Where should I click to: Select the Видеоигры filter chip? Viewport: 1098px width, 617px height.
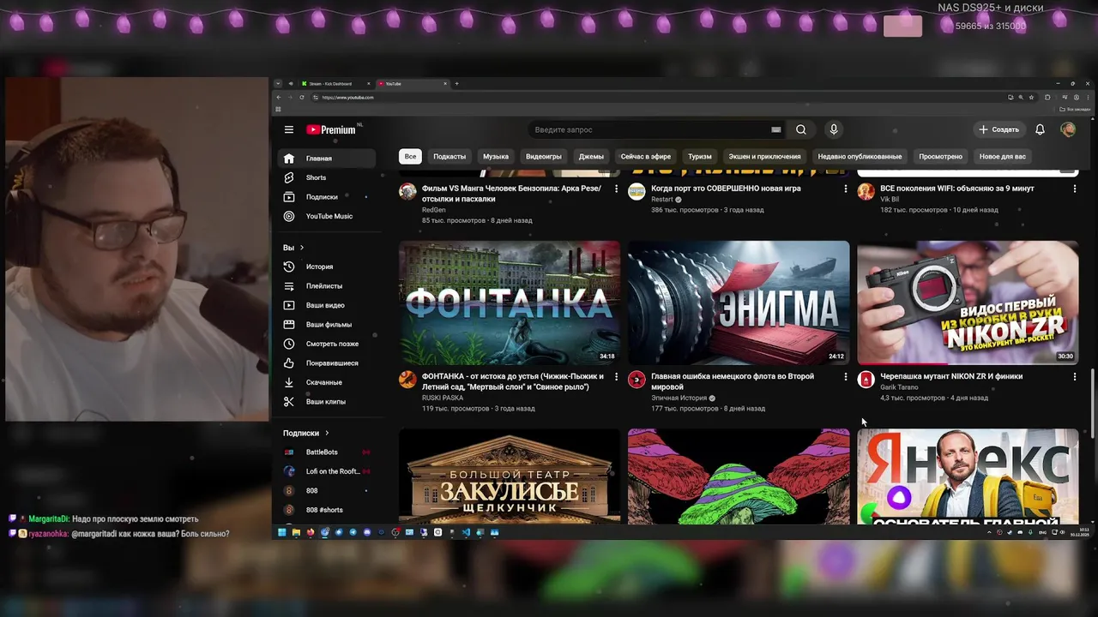(x=544, y=156)
